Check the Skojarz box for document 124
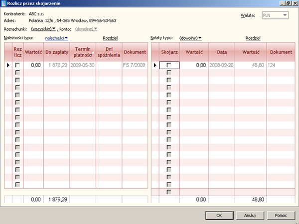 [x=169, y=65]
